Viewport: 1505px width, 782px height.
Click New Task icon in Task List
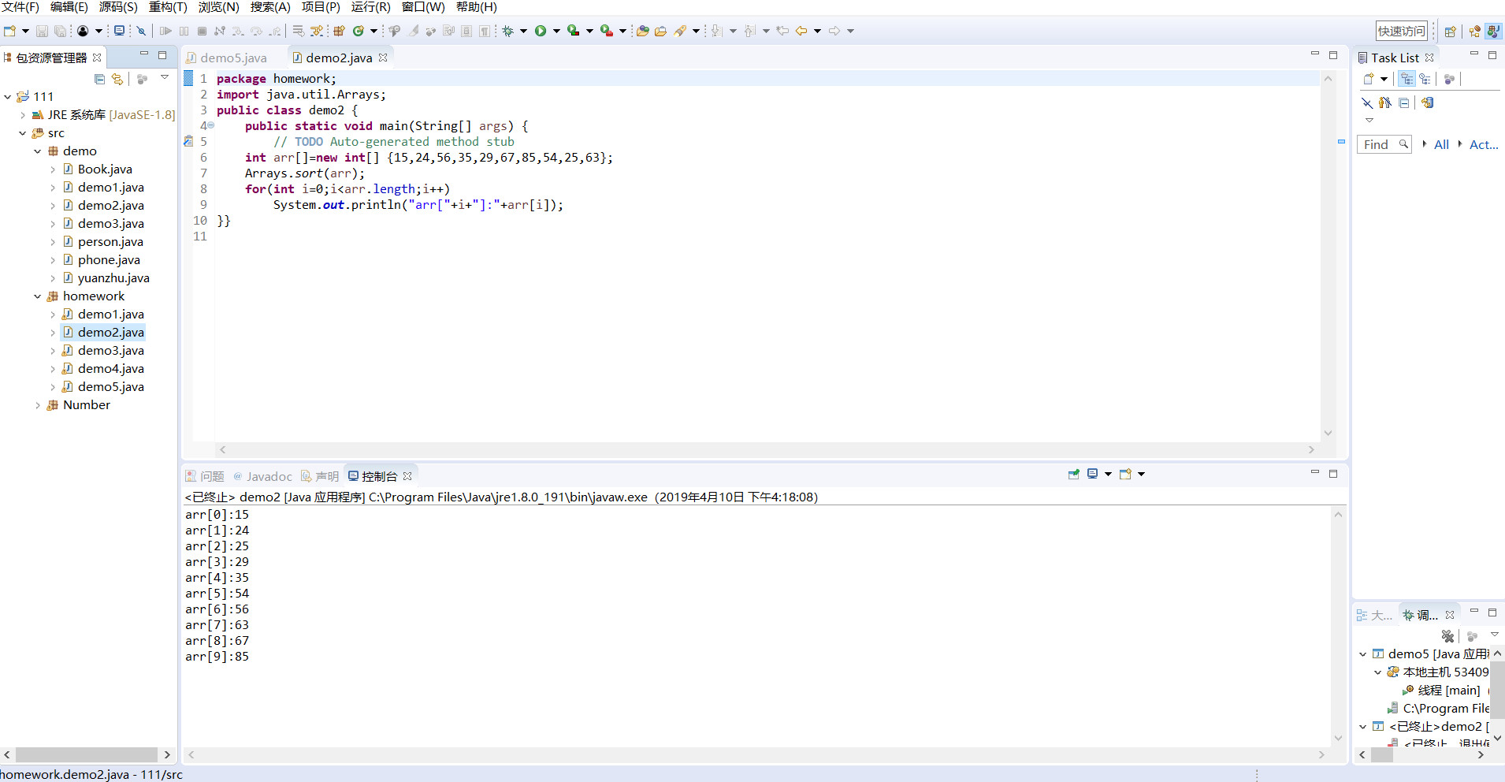[x=1369, y=79]
